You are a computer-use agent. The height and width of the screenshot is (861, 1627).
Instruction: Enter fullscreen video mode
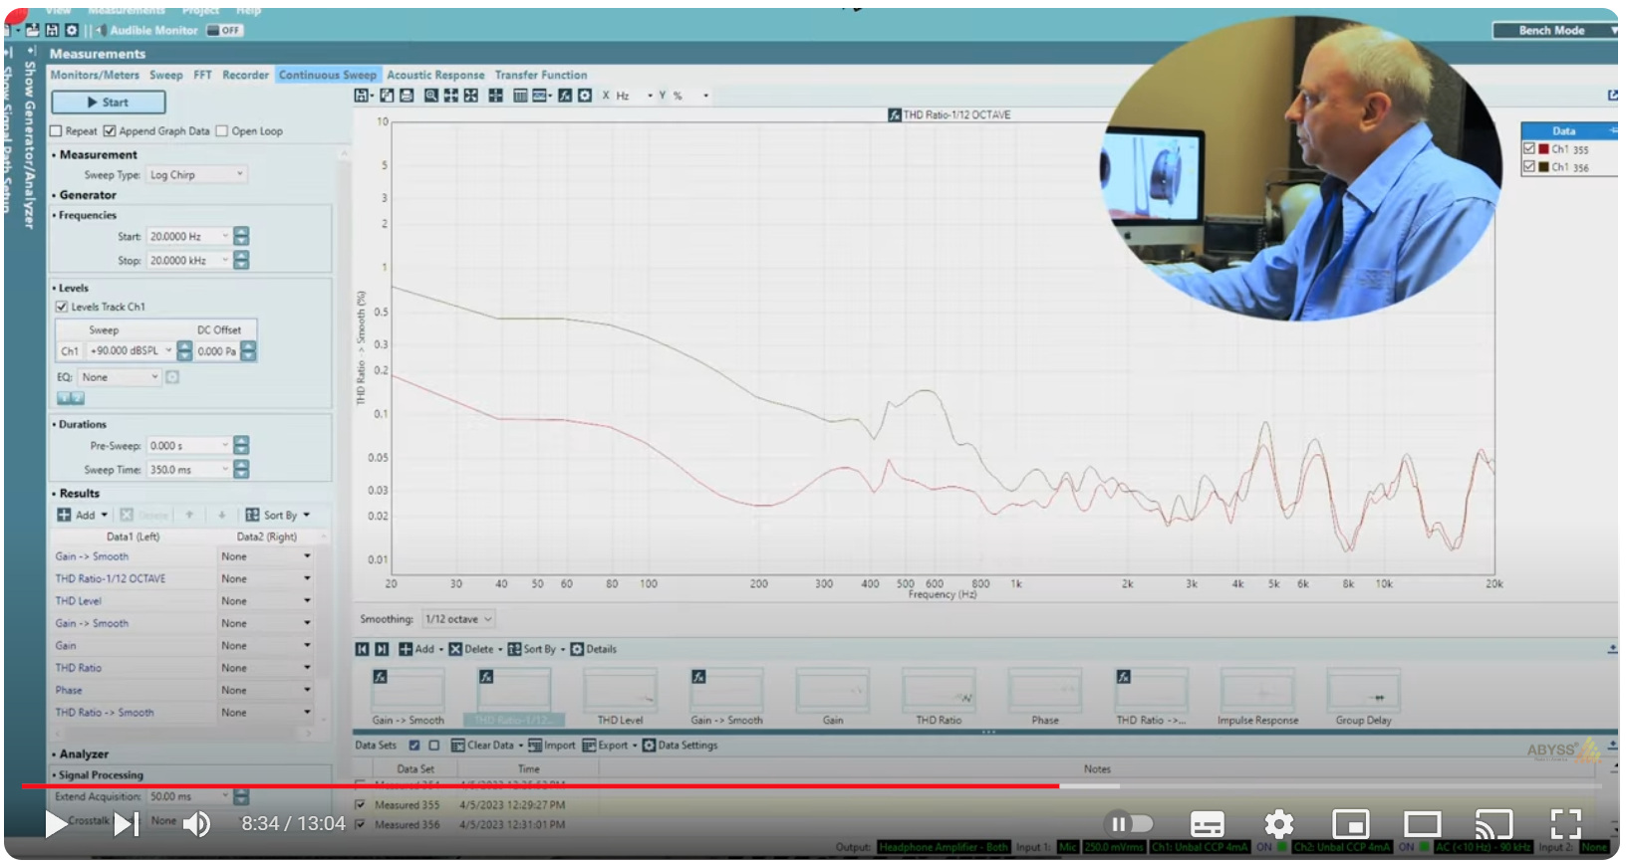[1565, 824]
